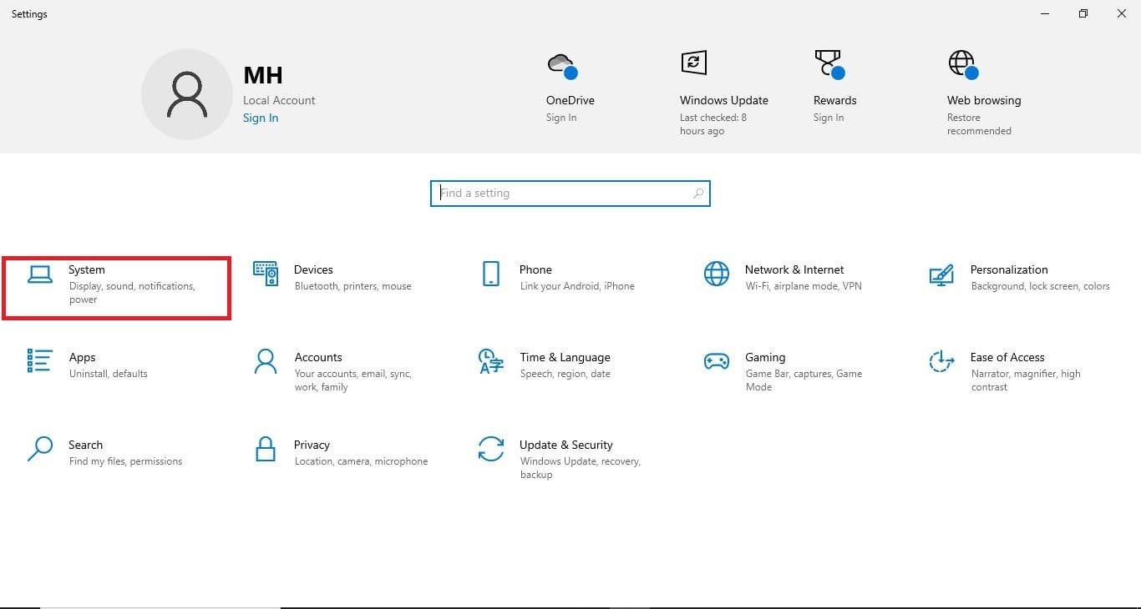Click Update & Security sync icon
The height and width of the screenshot is (609, 1141).
(x=491, y=449)
